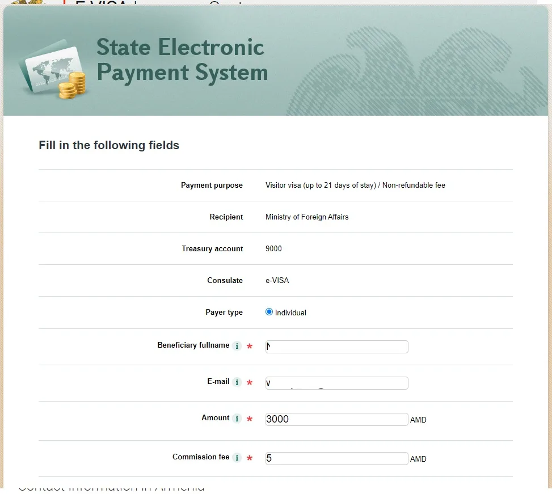
Task: Click the Individual radio label text
Action: coord(290,313)
